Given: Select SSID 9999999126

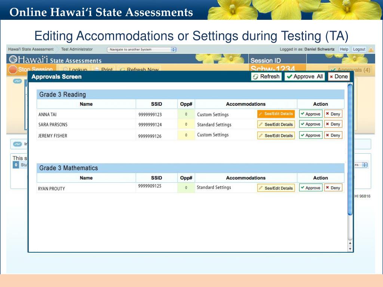Looking at the screenshot, I should tap(150, 136).
